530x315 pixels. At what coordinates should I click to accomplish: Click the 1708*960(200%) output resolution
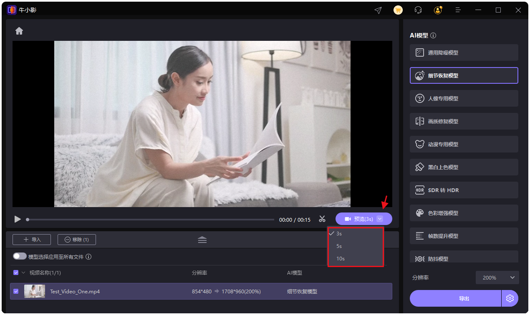(241, 292)
